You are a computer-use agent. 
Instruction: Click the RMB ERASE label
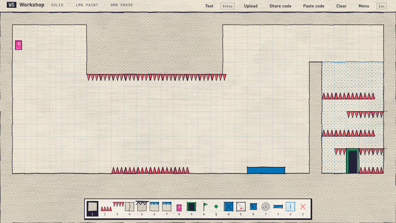122,5
